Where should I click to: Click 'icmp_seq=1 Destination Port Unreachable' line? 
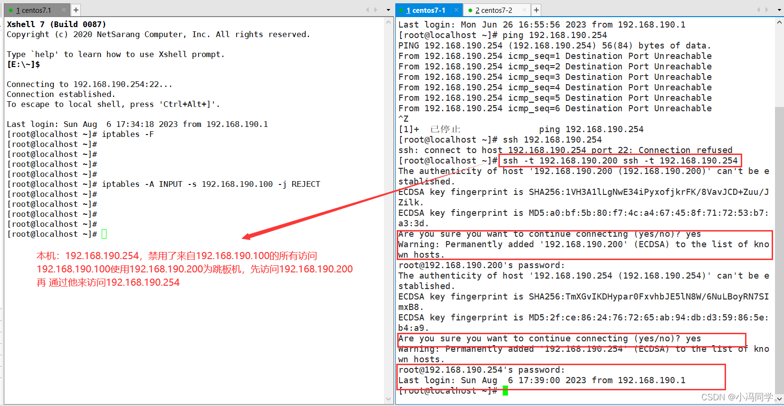click(x=555, y=56)
